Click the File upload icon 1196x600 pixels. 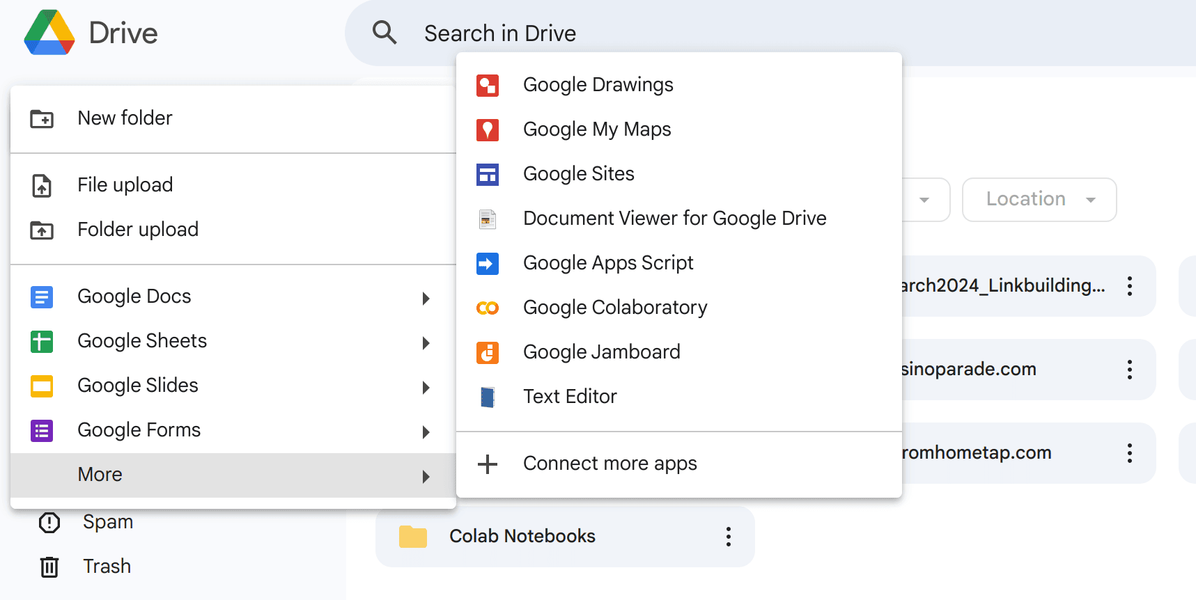pos(42,186)
